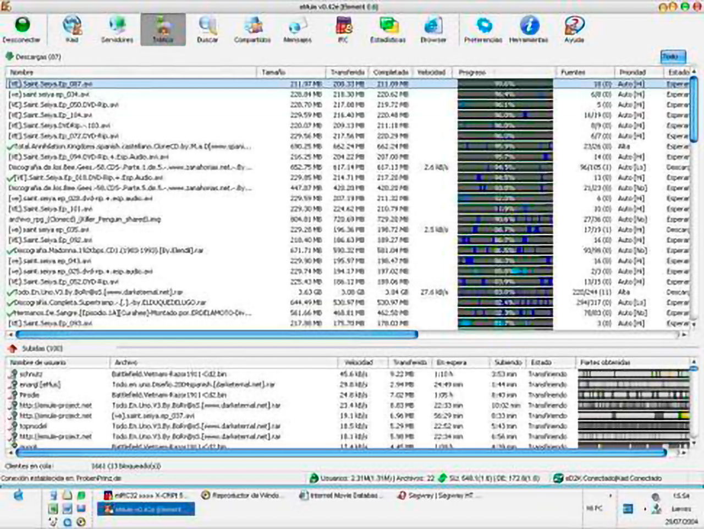The width and height of the screenshot is (704, 529).
Task: Click the downloads list horizontal scrollbar
Action: 217,334
